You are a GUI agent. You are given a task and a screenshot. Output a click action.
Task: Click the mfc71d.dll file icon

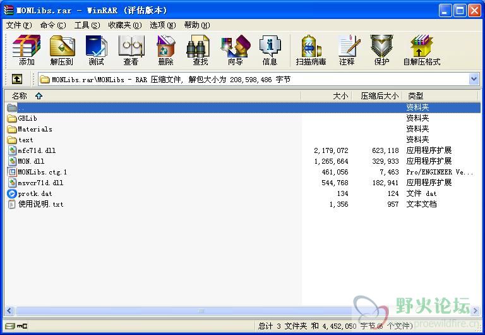(x=12, y=151)
